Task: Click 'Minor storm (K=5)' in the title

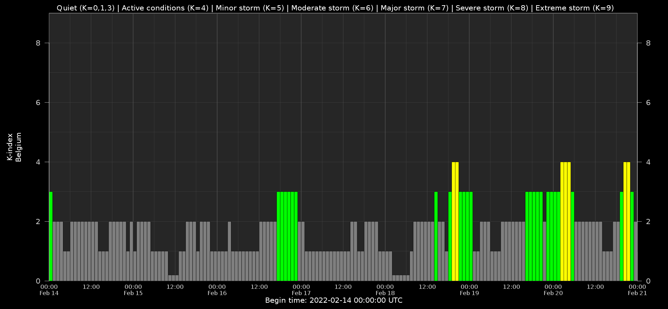Action: pos(250,8)
